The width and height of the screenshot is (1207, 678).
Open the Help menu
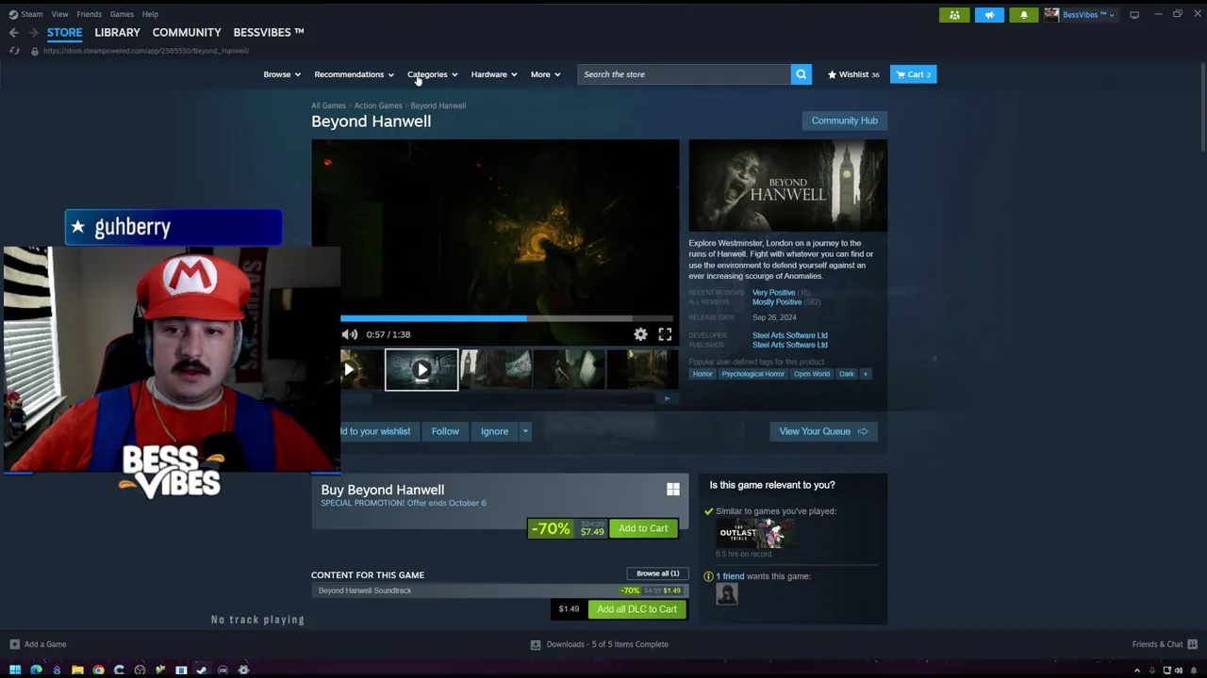[x=150, y=14]
